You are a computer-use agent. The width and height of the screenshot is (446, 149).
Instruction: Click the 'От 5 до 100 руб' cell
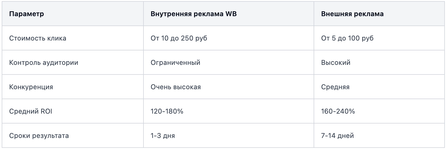click(347, 38)
